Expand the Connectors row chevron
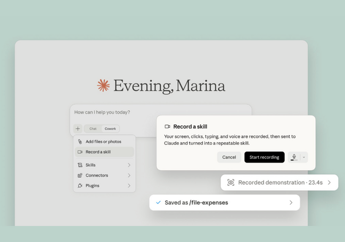The image size is (345, 242). [129, 175]
